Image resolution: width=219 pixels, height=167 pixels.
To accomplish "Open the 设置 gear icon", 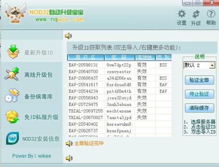I will coord(182,14).
